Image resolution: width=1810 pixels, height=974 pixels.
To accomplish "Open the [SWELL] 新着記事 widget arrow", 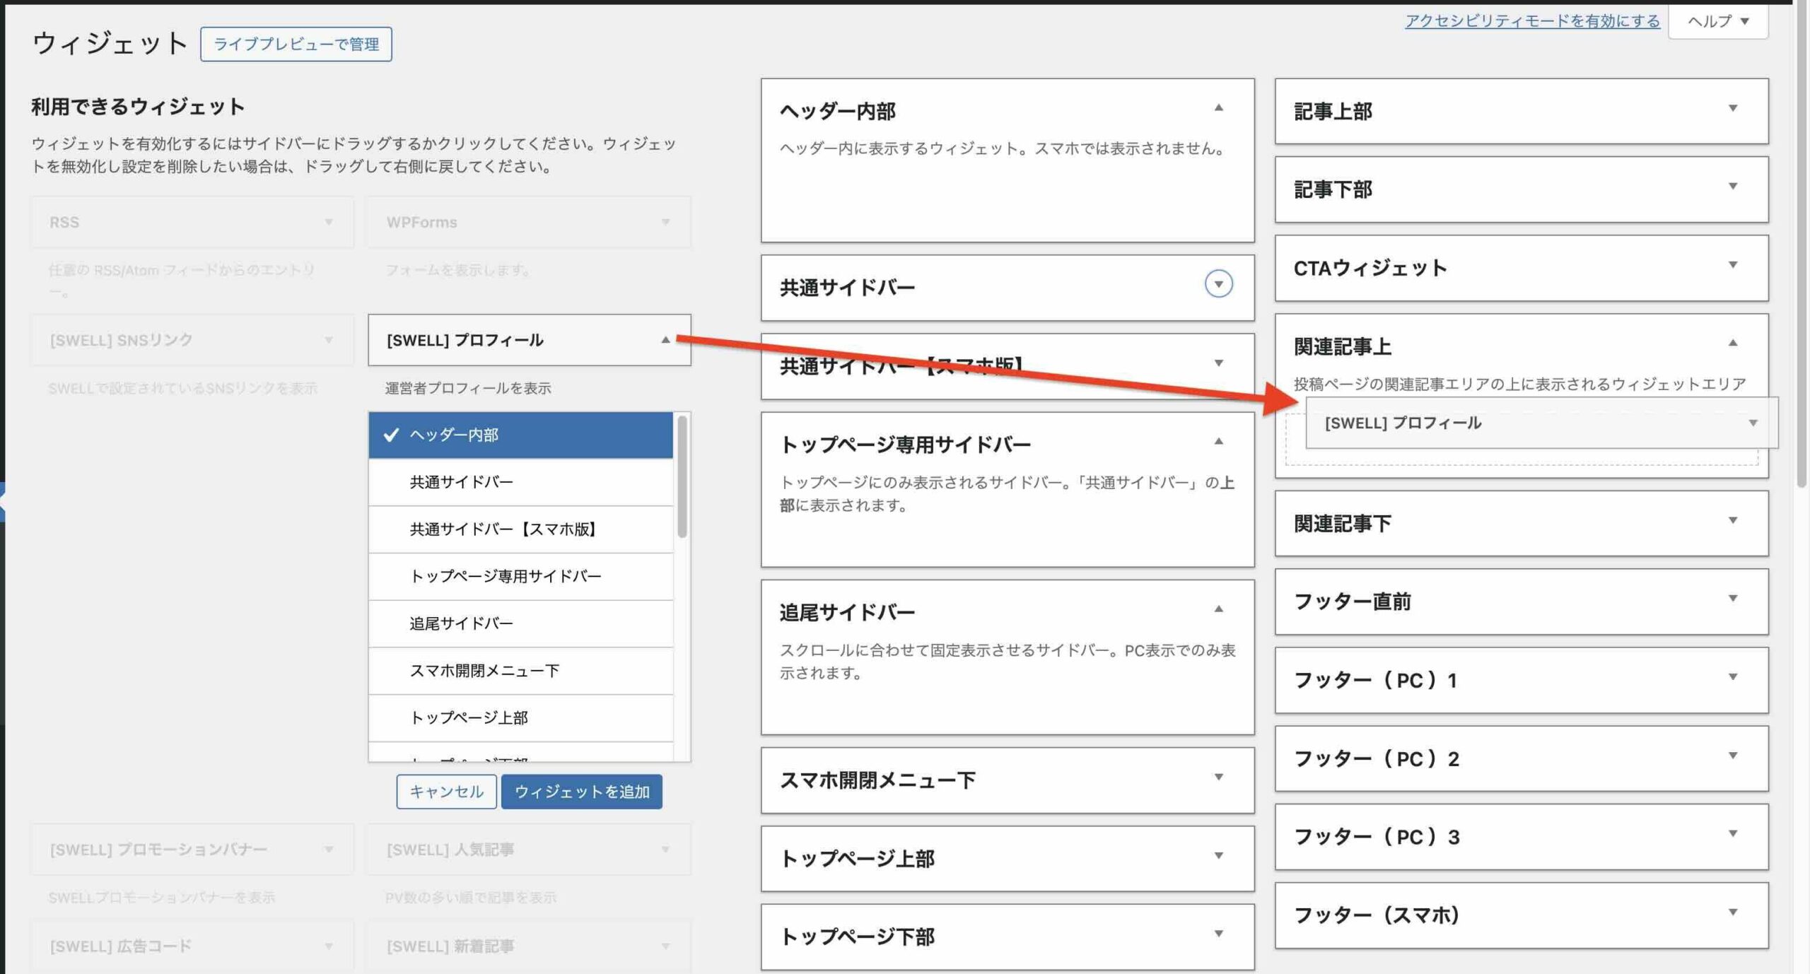I will pyautogui.click(x=665, y=946).
